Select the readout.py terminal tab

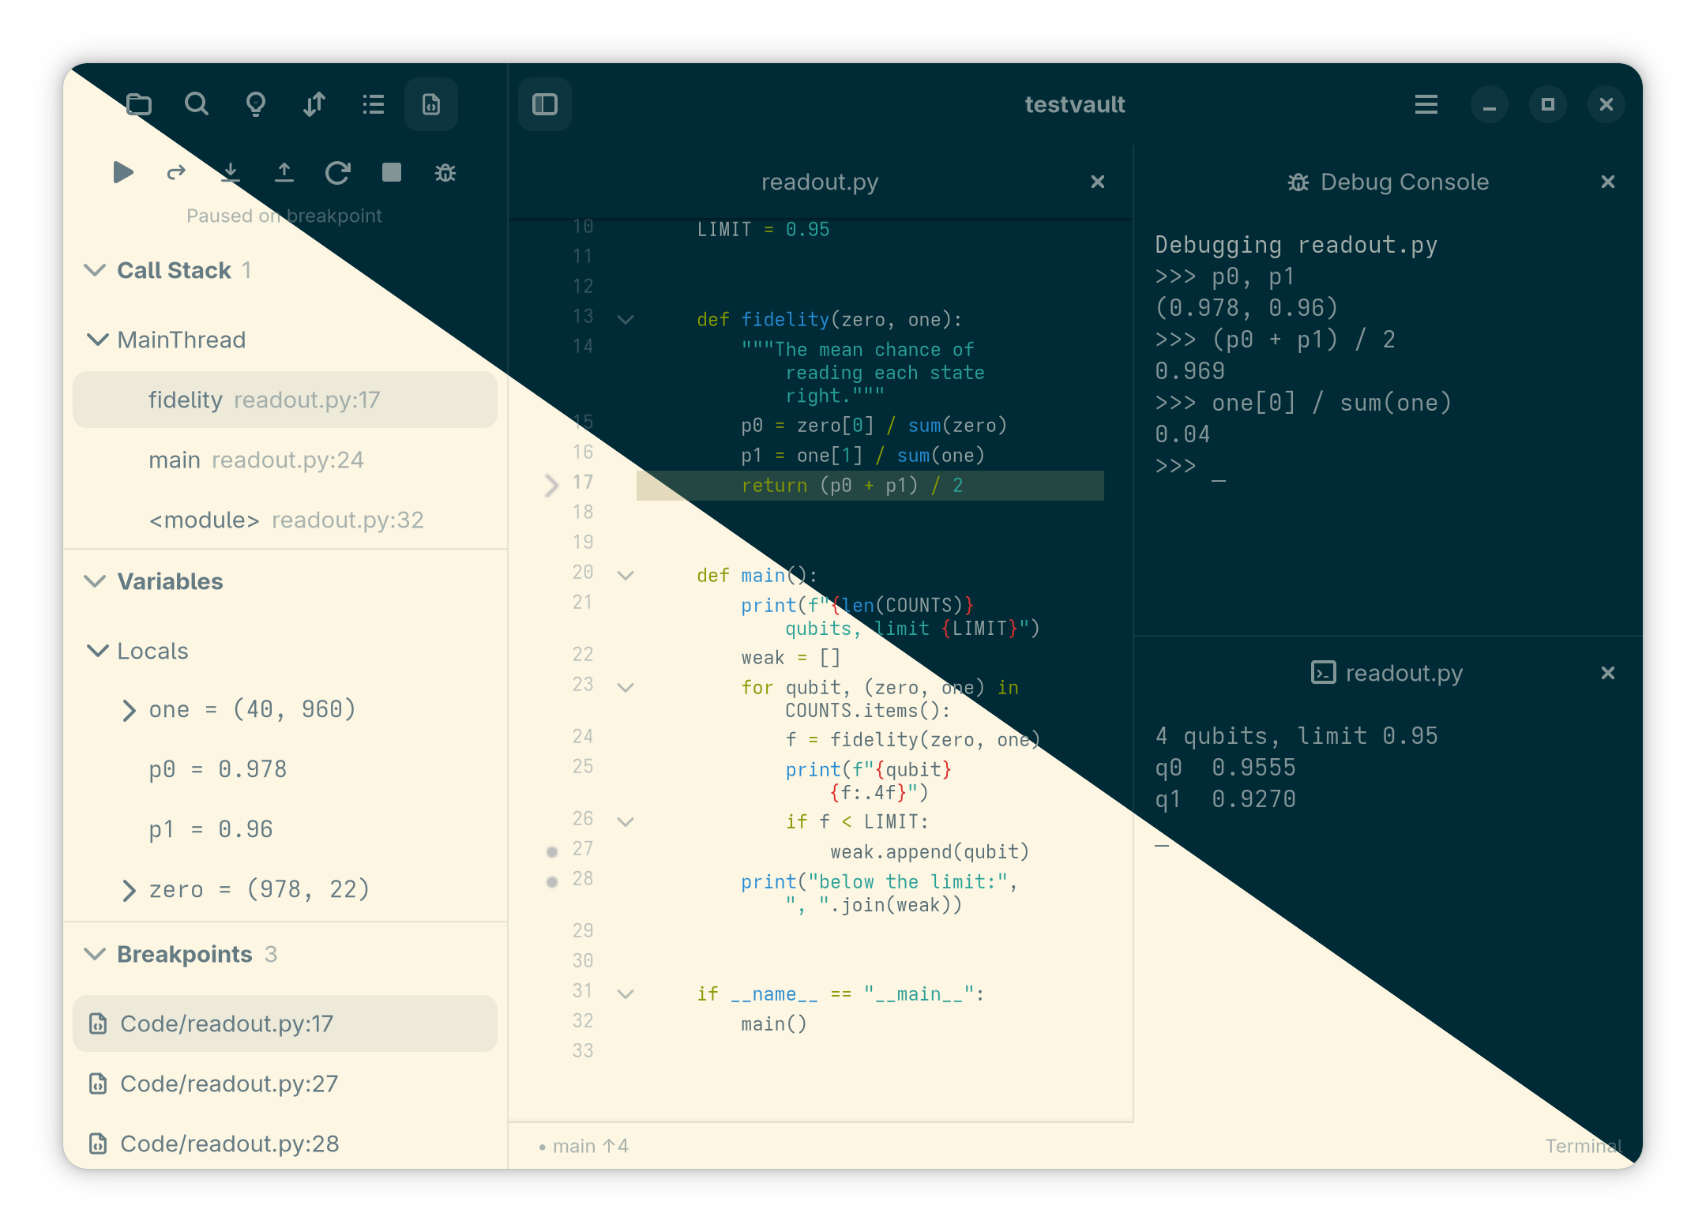click(x=1388, y=673)
